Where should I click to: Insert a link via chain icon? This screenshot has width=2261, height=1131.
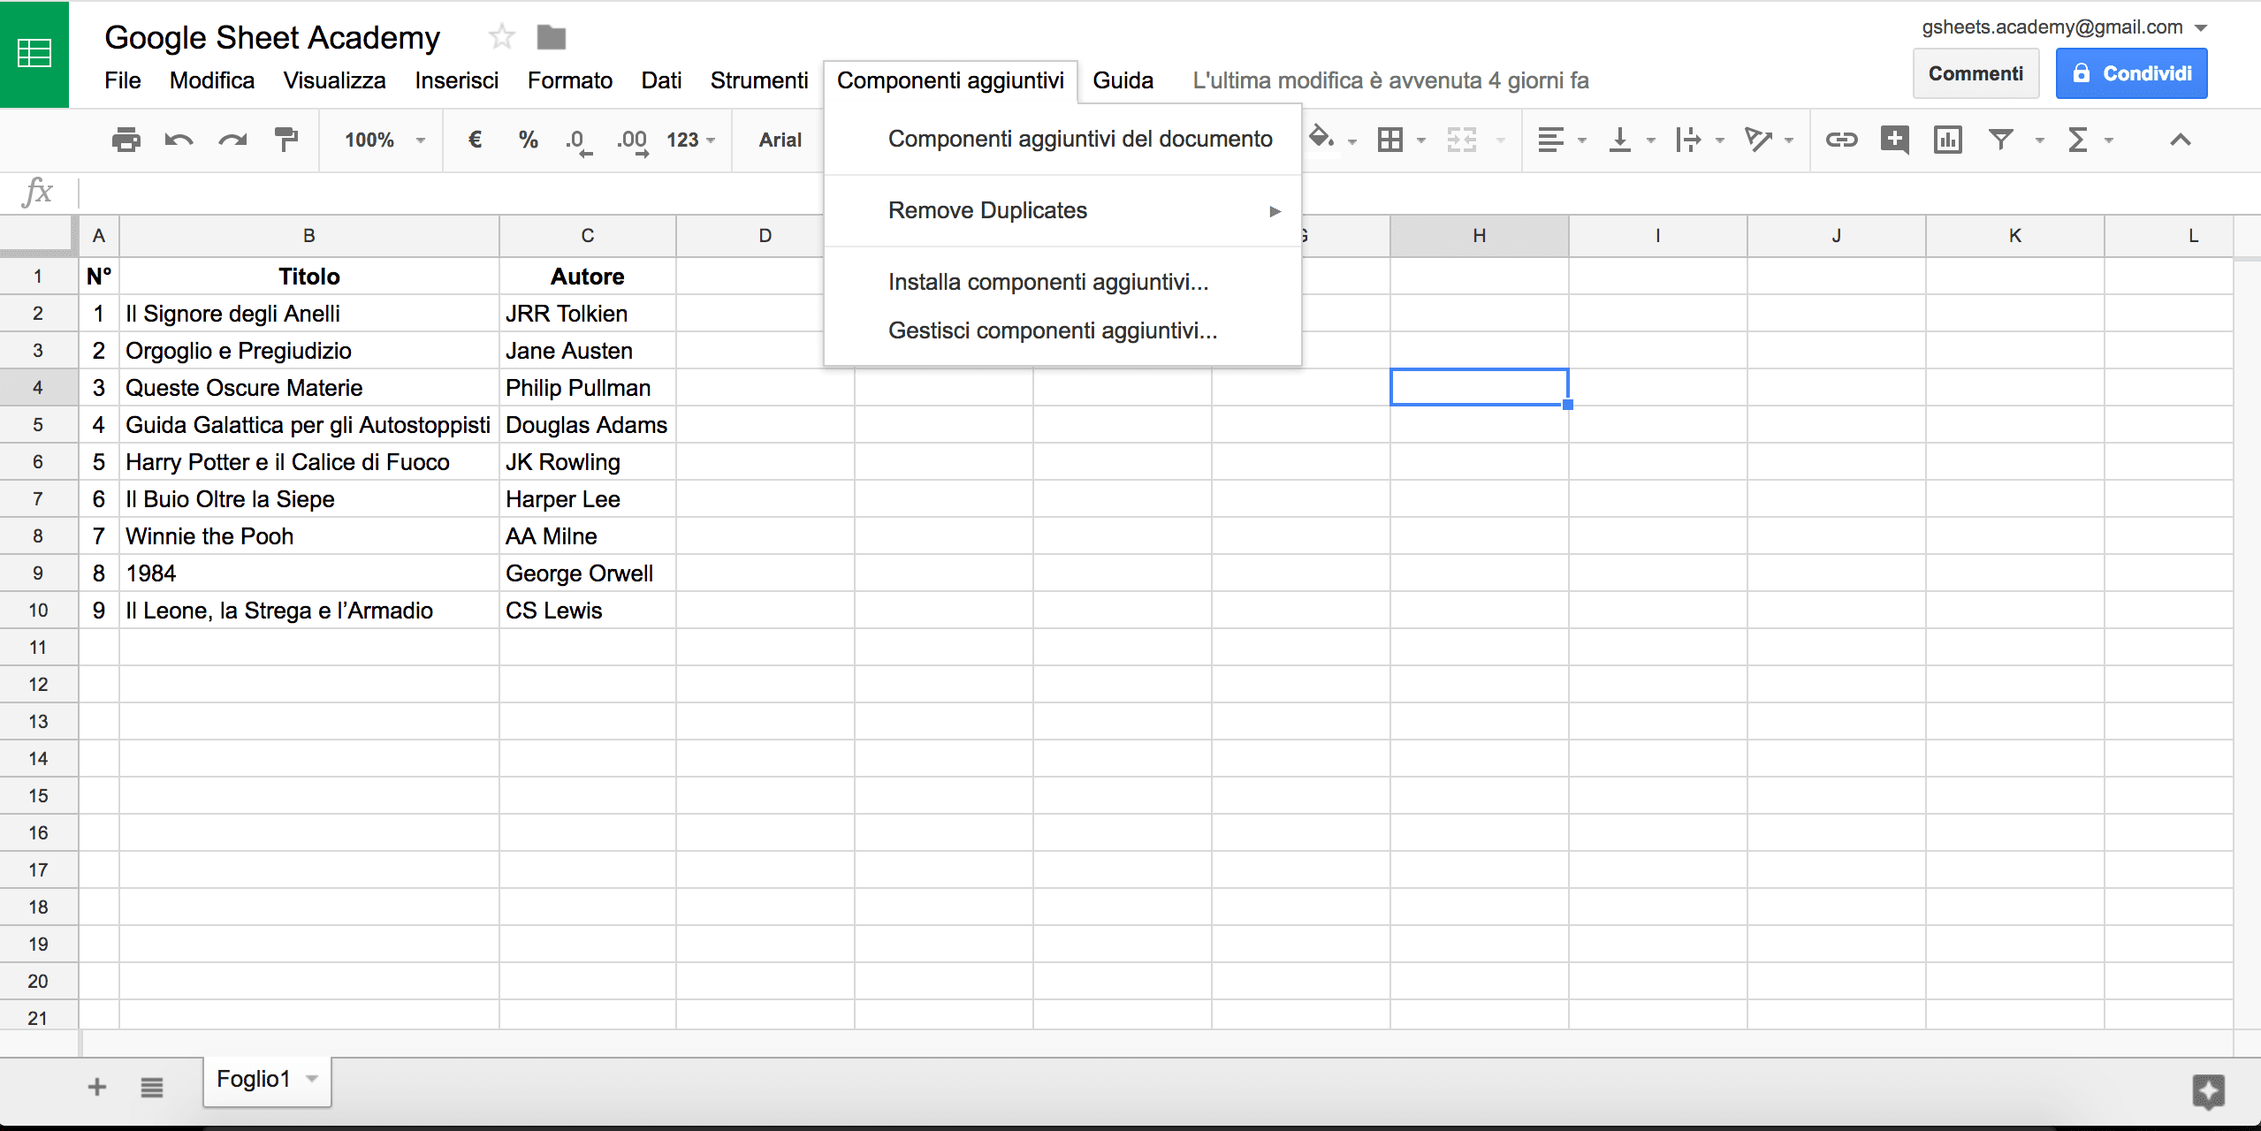point(1841,140)
